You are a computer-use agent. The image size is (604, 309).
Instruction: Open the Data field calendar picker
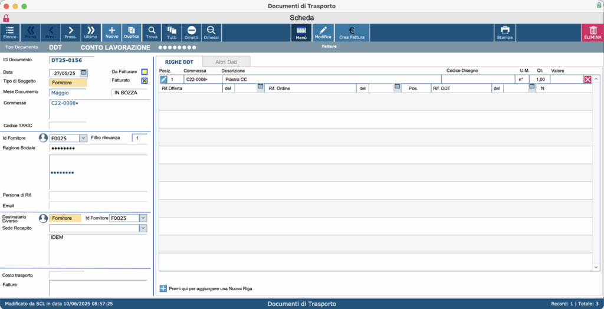84,73
